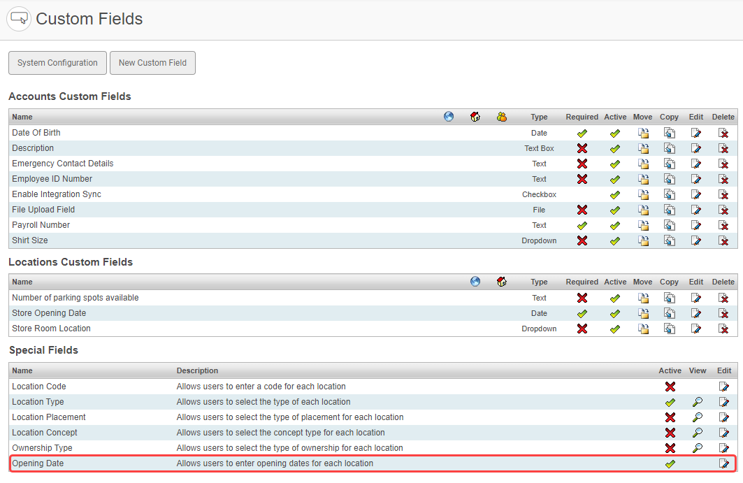The width and height of the screenshot is (743, 483).
Task: Toggle Active status for Location Concept
Action: pos(670,433)
